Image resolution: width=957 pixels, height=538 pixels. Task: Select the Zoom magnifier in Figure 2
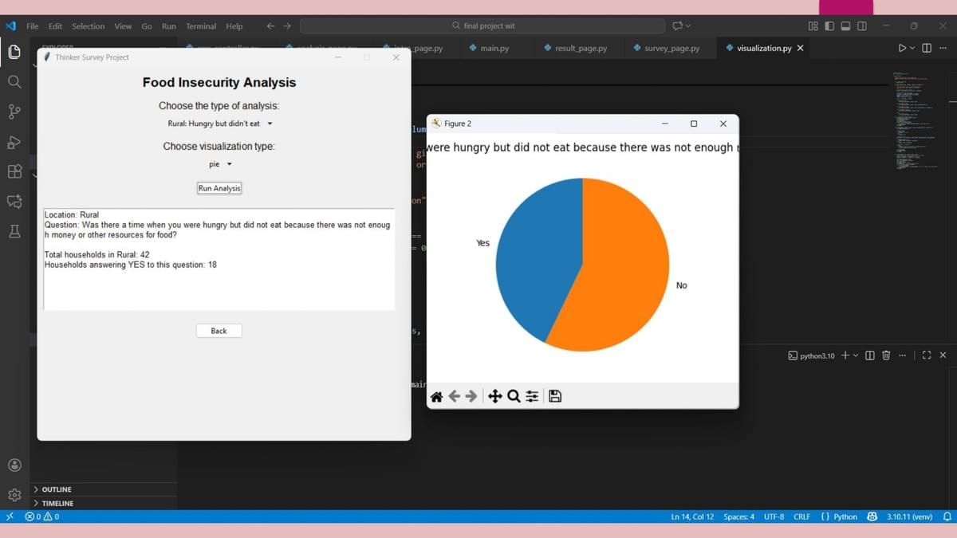pos(514,396)
